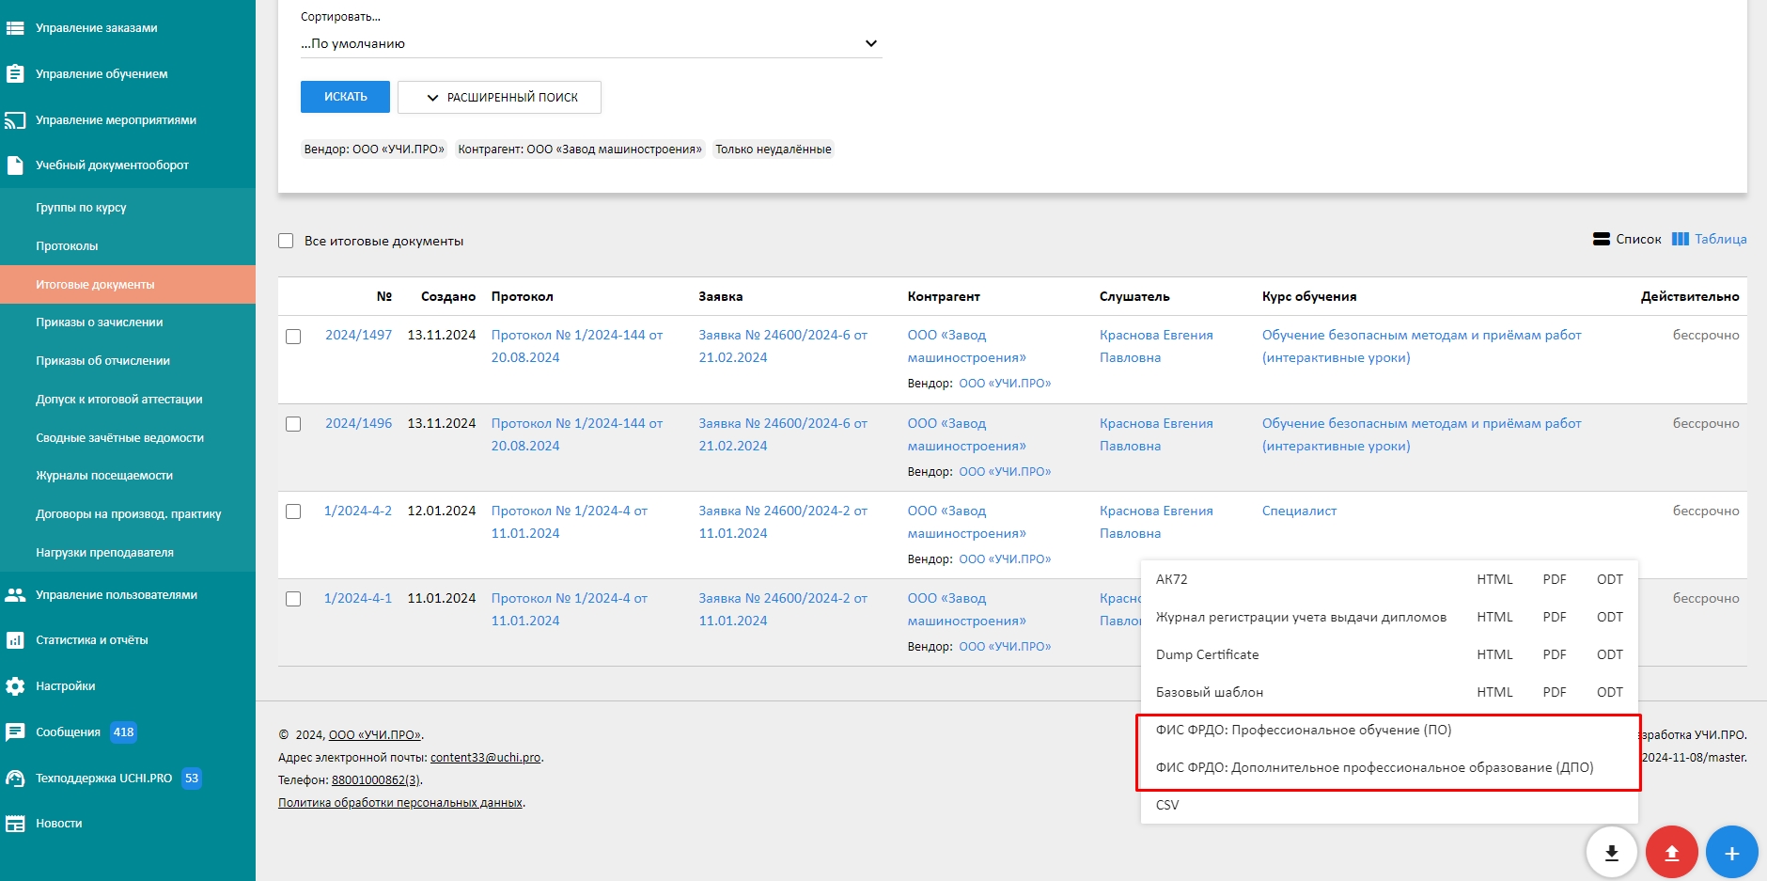Open 'Журналы посещаемости' sidebar item

point(128,476)
